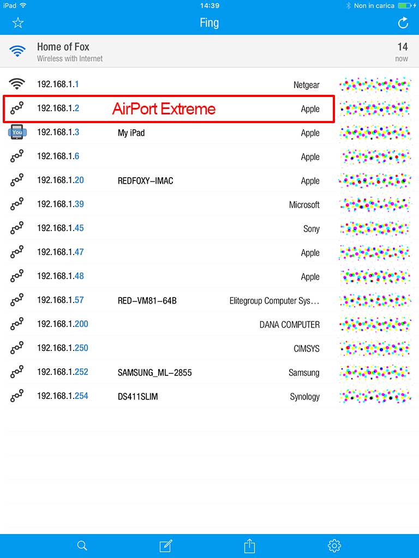Tap the node icon for 192.168.1.20
The image size is (419, 558).
(x=17, y=180)
